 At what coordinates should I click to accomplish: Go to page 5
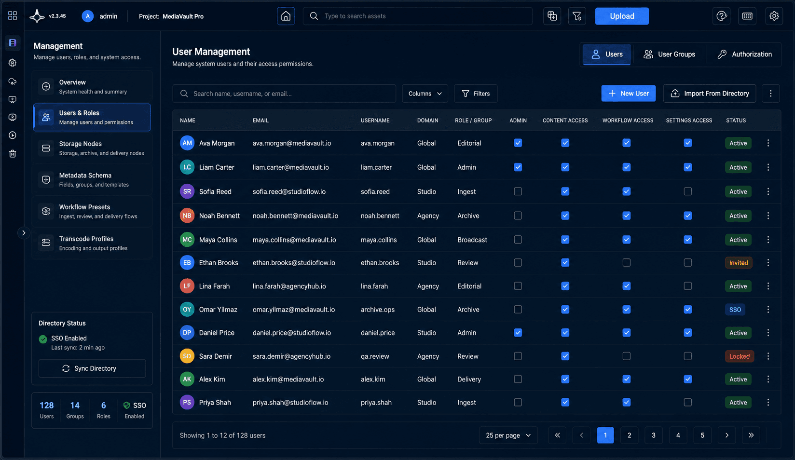pyautogui.click(x=702, y=435)
